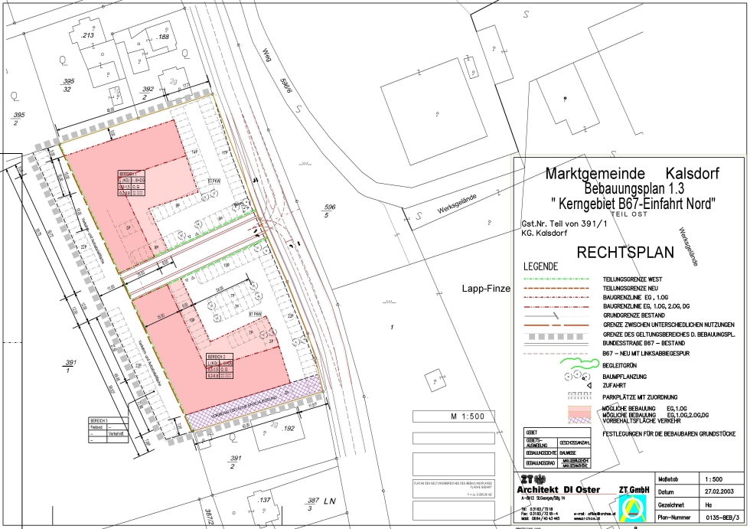Select 'BUNDESSTRAßE B67 – BESTAND' label
750x529 pixels.
pyautogui.click(x=644, y=344)
